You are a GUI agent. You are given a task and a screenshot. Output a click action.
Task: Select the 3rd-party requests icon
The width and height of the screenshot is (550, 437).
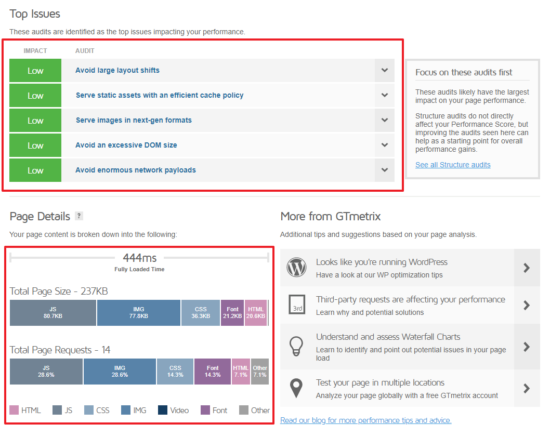pyautogui.click(x=296, y=306)
